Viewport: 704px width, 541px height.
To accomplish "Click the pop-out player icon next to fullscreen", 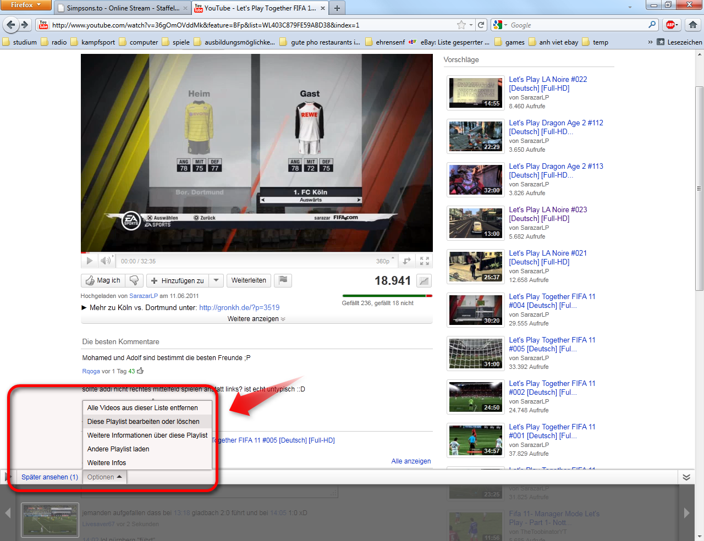I will 406,261.
